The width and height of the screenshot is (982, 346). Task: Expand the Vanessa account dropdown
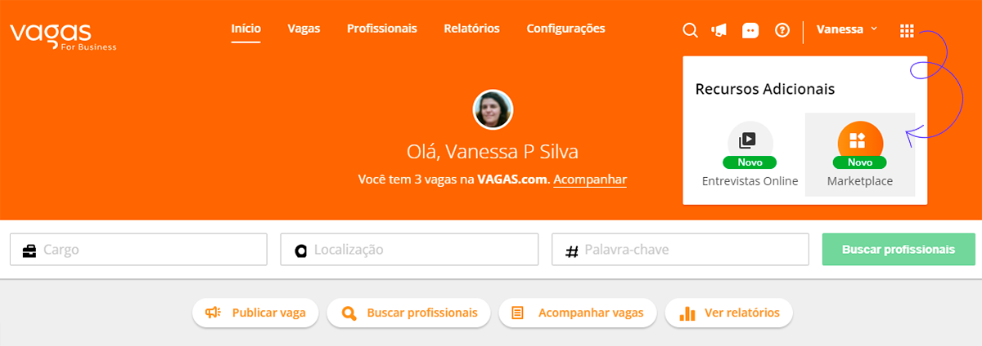click(x=847, y=29)
